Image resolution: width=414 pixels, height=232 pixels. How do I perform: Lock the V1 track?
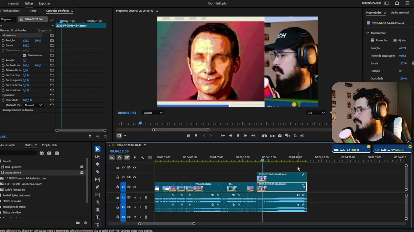pos(118,187)
